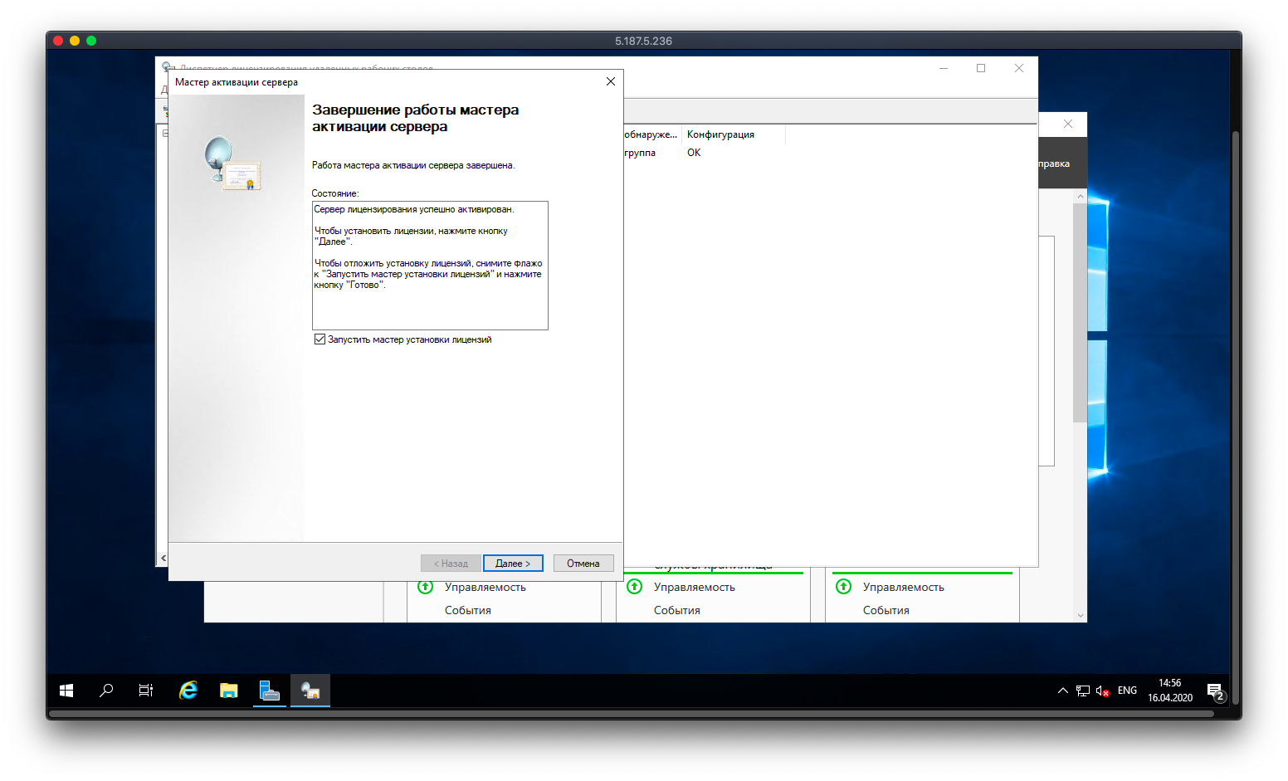Open the Windows Start menu
Image resolution: width=1288 pixels, height=781 pixels.
(x=66, y=691)
